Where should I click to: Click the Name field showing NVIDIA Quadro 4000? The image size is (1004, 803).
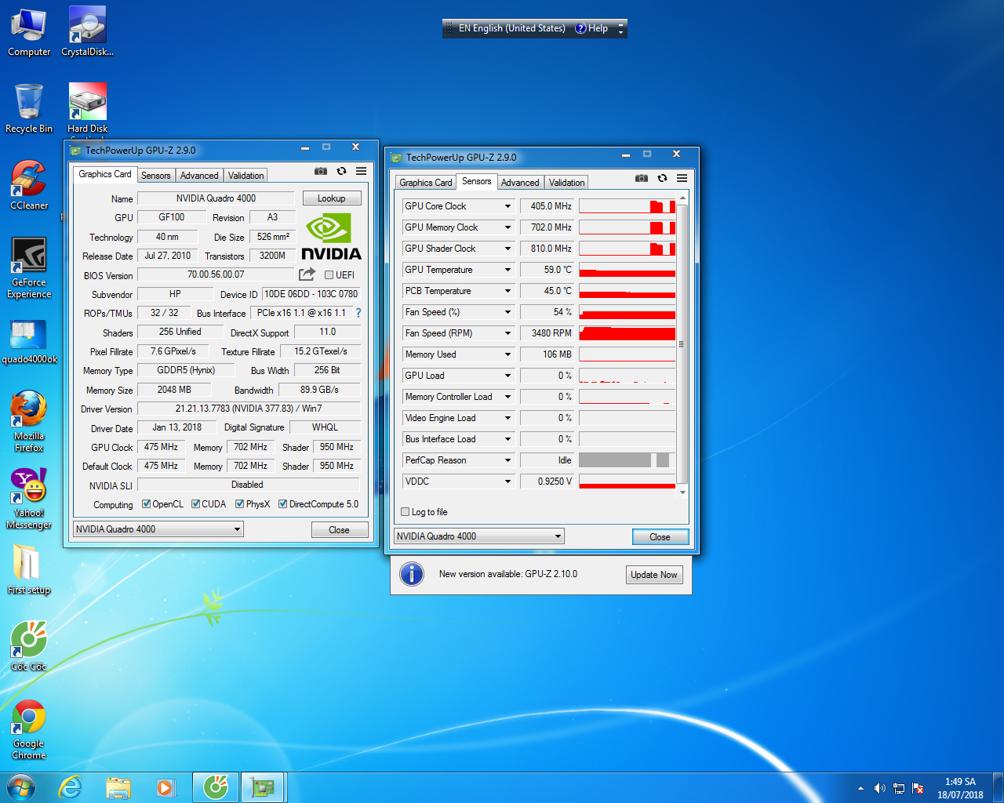(x=216, y=198)
